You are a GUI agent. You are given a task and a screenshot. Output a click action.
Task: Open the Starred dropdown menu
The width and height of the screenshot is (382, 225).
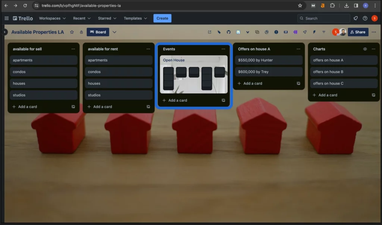click(x=107, y=18)
